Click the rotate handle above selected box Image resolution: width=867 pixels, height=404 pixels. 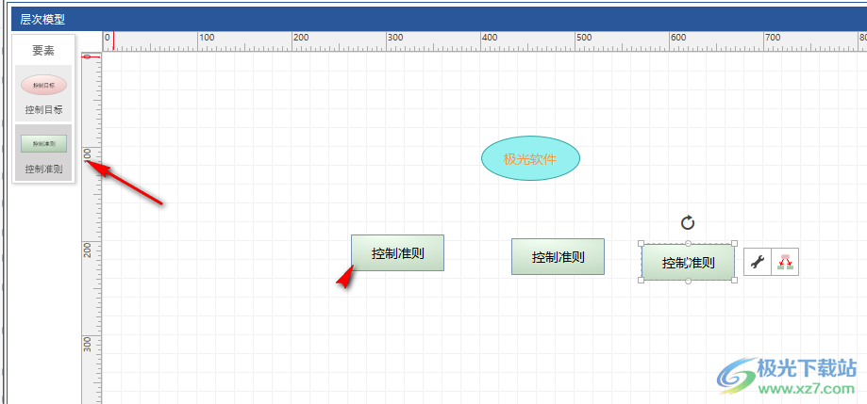[688, 223]
